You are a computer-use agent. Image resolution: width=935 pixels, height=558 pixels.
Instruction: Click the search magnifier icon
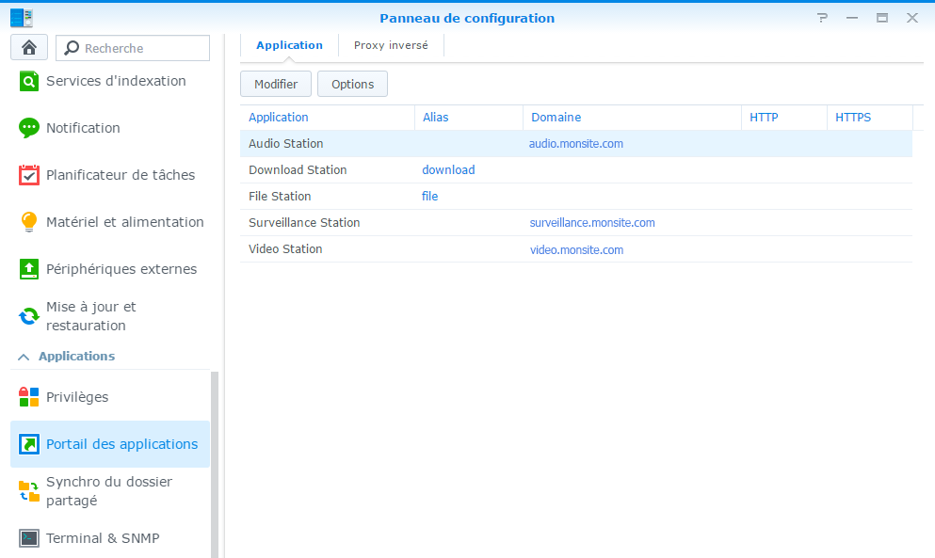tap(72, 48)
